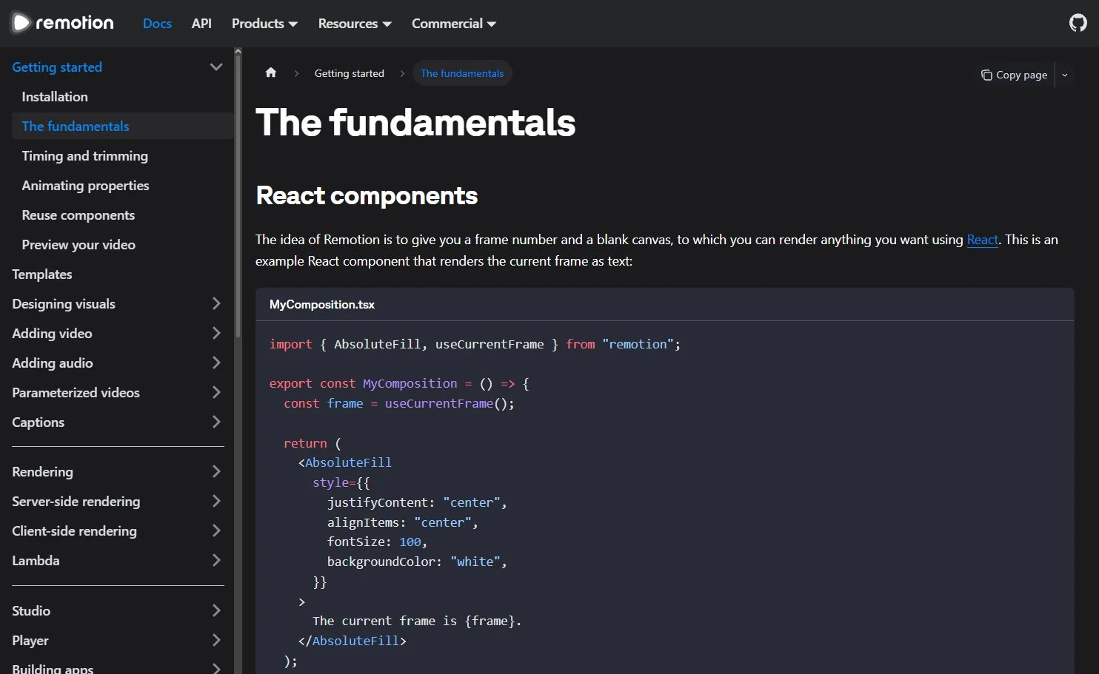Open the Products dropdown menu
This screenshot has width=1099, height=674.
click(264, 24)
